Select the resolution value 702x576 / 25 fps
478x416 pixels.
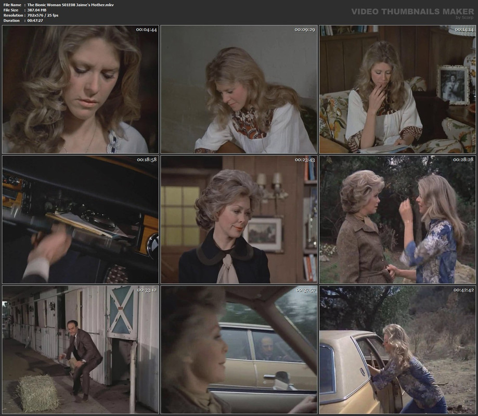43,15
